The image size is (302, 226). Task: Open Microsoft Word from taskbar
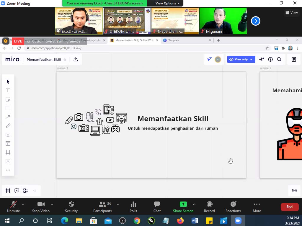195,220
